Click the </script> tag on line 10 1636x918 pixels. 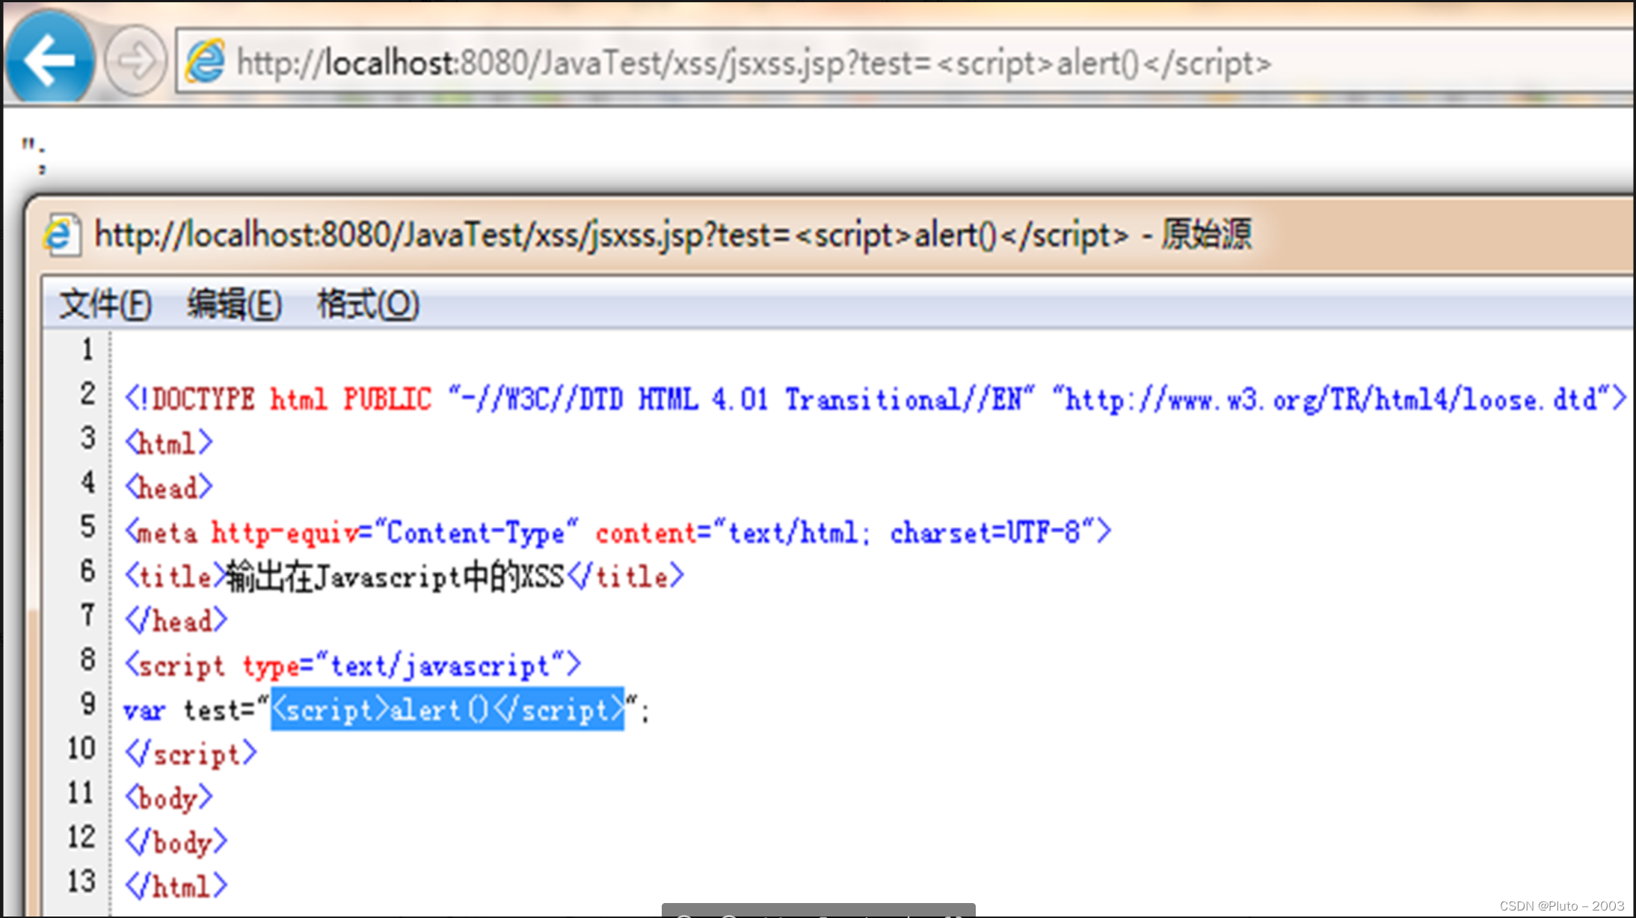click(191, 754)
